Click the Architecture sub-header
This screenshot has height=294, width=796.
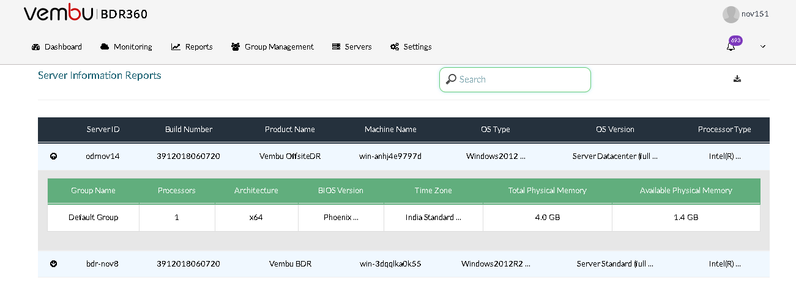pos(256,191)
